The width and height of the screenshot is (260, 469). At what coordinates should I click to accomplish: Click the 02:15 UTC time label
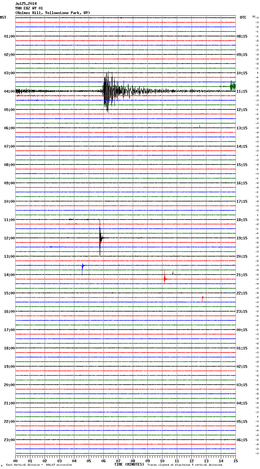click(x=242, y=367)
